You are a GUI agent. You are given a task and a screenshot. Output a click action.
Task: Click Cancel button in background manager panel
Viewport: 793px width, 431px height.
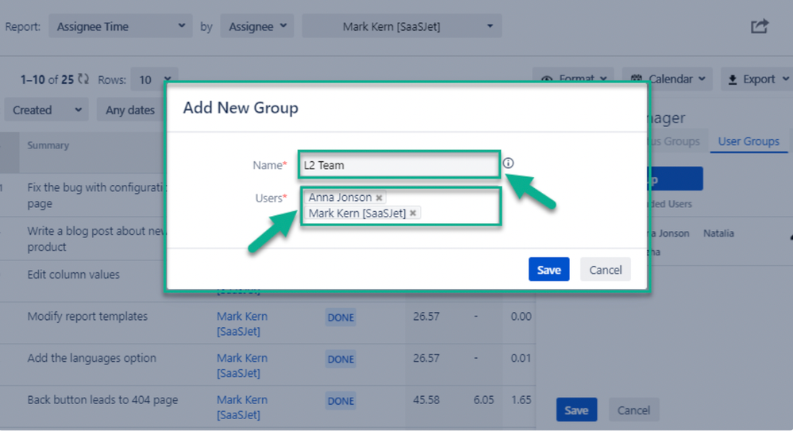[x=633, y=410]
